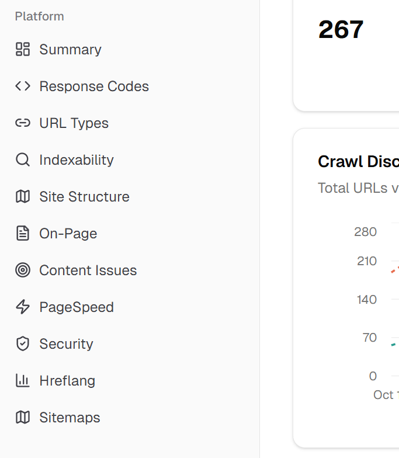
Task: Click the Sitemaps map icon
Action: pos(23,418)
